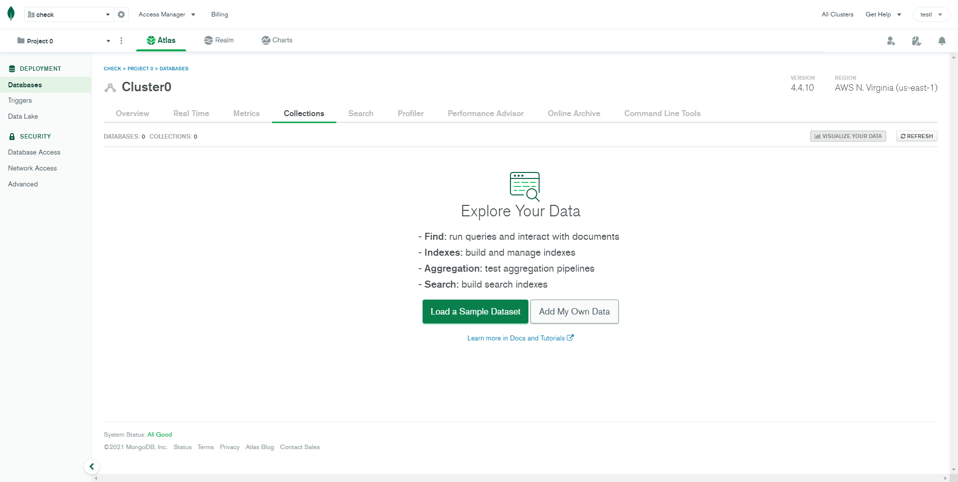Click the invite user icon
The height and width of the screenshot is (482, 958).
tap(891, 41)
